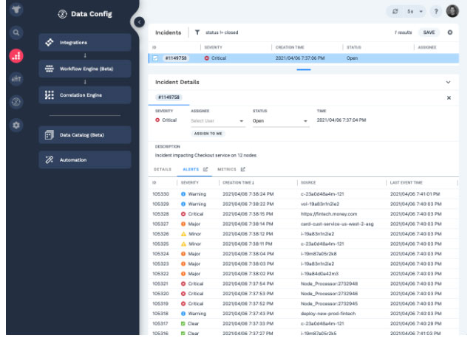Sort by the Creation Time column in alerts

tap(238, 182)
